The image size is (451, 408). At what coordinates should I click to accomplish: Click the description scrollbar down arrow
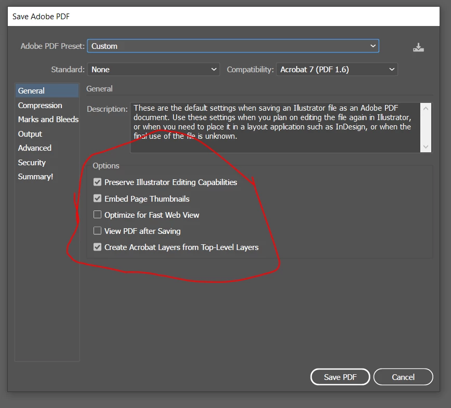tap(426, 147)
